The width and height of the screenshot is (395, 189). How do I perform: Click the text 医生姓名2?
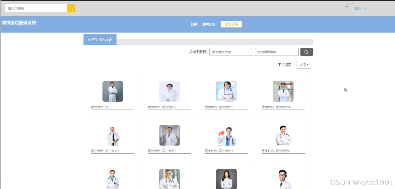point(169,107)
